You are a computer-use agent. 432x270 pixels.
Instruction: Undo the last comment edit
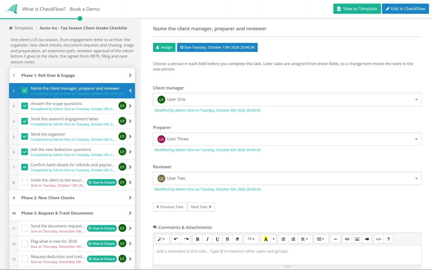[x=176, y=239]
